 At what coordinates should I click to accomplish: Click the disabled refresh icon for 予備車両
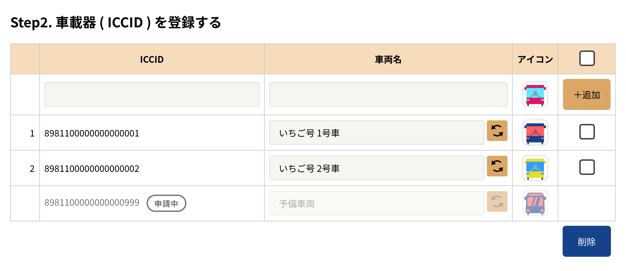pyautogui.click(x=497, y=201)
